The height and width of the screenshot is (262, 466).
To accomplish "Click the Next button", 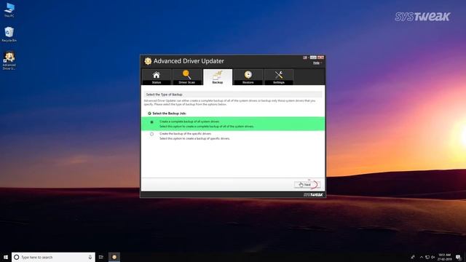I will click(x=307, y=184).
